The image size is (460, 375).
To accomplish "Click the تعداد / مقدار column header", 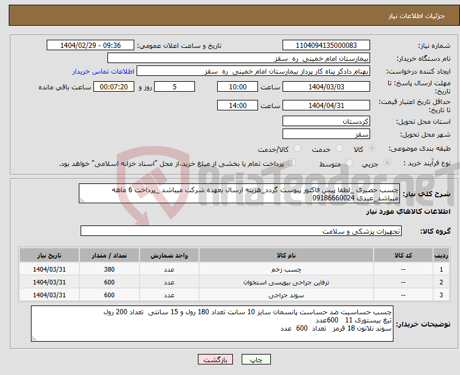I will click(109, 255).
